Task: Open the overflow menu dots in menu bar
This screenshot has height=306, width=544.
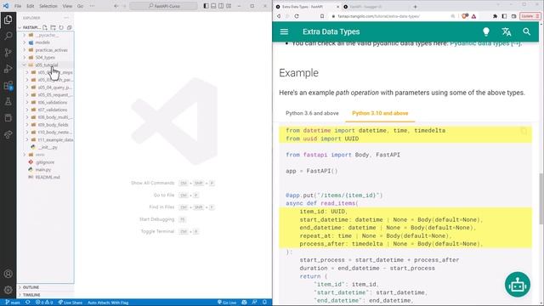Action: 92,6
